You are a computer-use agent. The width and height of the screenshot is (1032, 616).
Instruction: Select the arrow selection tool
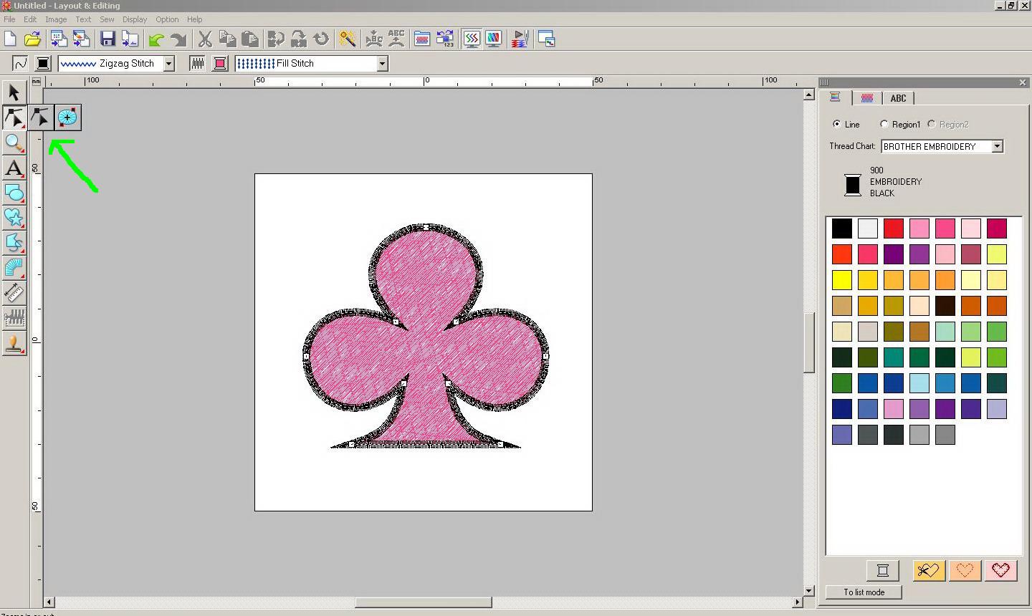tap(14, 92)
